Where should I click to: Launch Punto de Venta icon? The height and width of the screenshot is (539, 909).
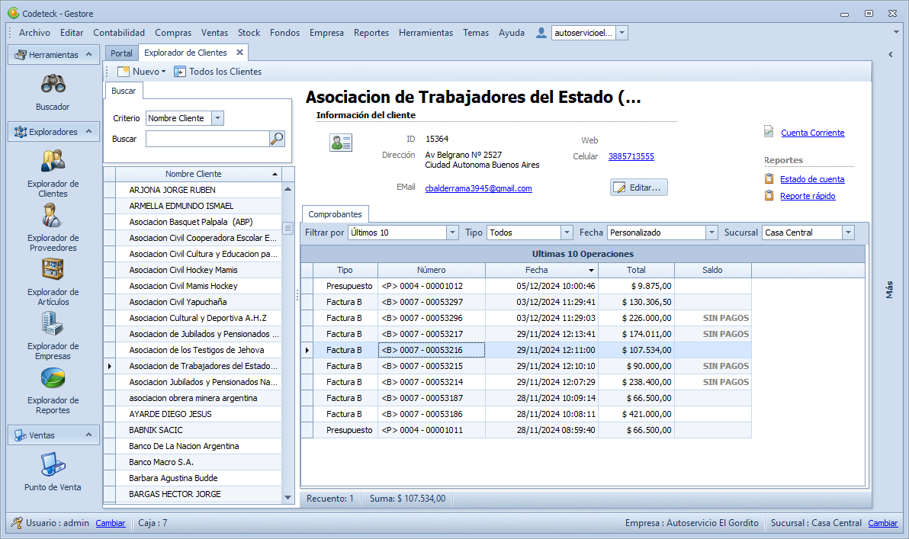point(53,464)
